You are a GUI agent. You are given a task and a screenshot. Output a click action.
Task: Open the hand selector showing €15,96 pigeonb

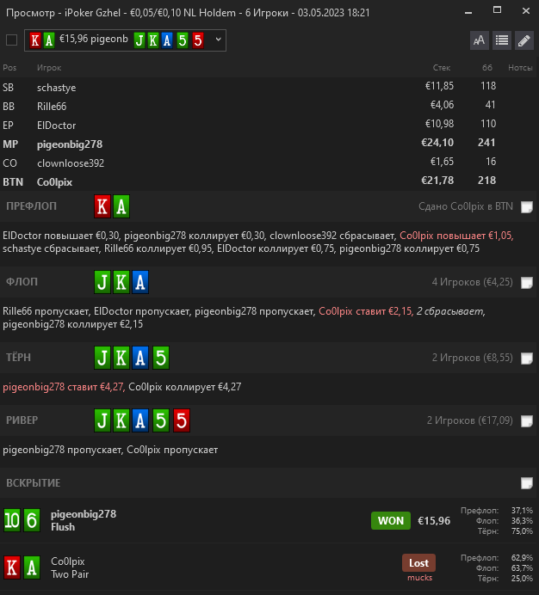pyautogui.click(x=125, y=40)
